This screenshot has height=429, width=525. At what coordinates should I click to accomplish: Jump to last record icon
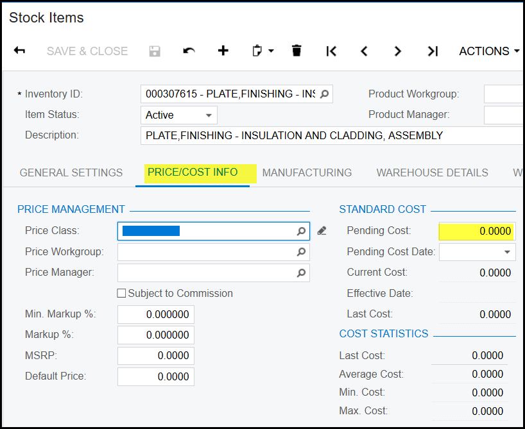point(433,51)
